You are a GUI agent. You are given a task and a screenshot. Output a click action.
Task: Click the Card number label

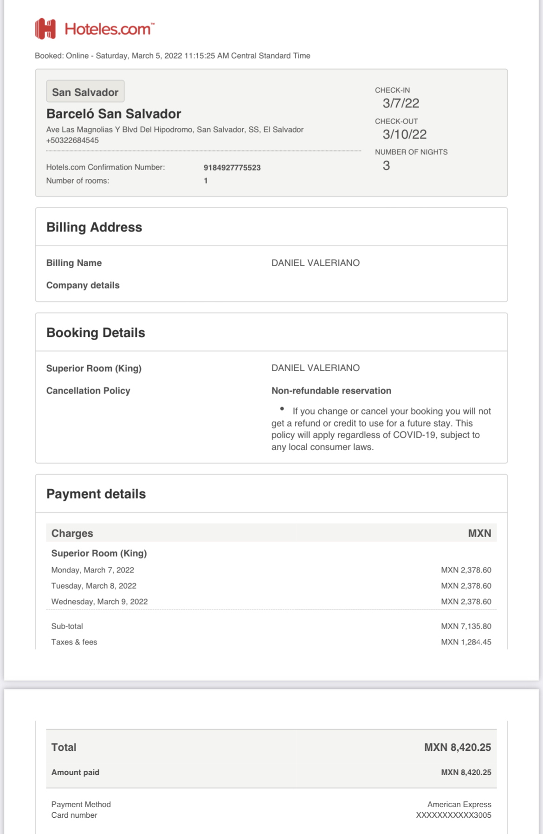click(74, 815)
